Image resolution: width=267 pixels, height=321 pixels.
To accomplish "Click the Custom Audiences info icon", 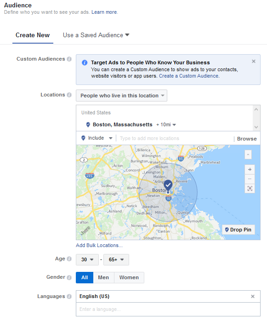I will pos(69,59).
